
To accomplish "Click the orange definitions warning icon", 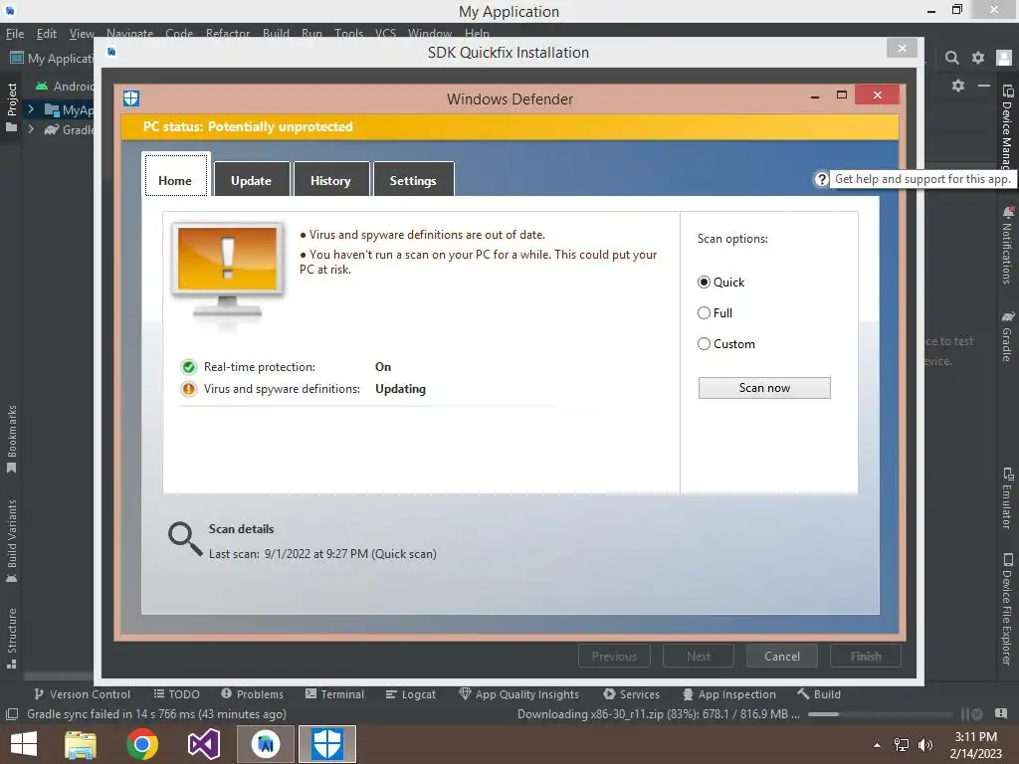I will tap(188, 389).
